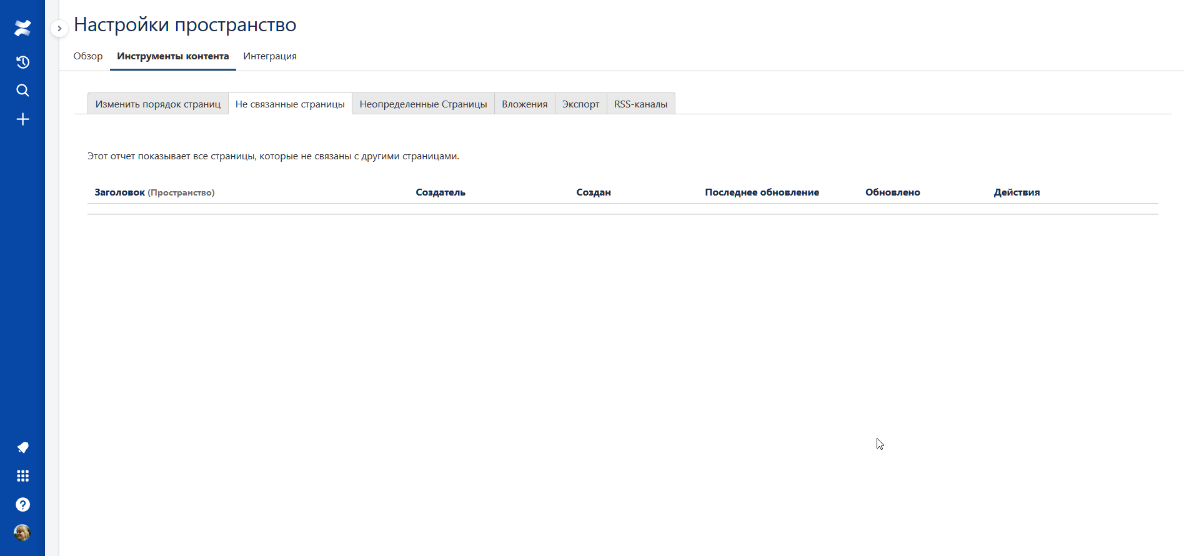
Task: Expand the sidebar with the chevron button
Action: coord(59,28)
